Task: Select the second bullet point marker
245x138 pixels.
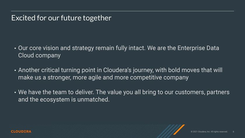Action: pyautogui.click(x=14, y=71)
